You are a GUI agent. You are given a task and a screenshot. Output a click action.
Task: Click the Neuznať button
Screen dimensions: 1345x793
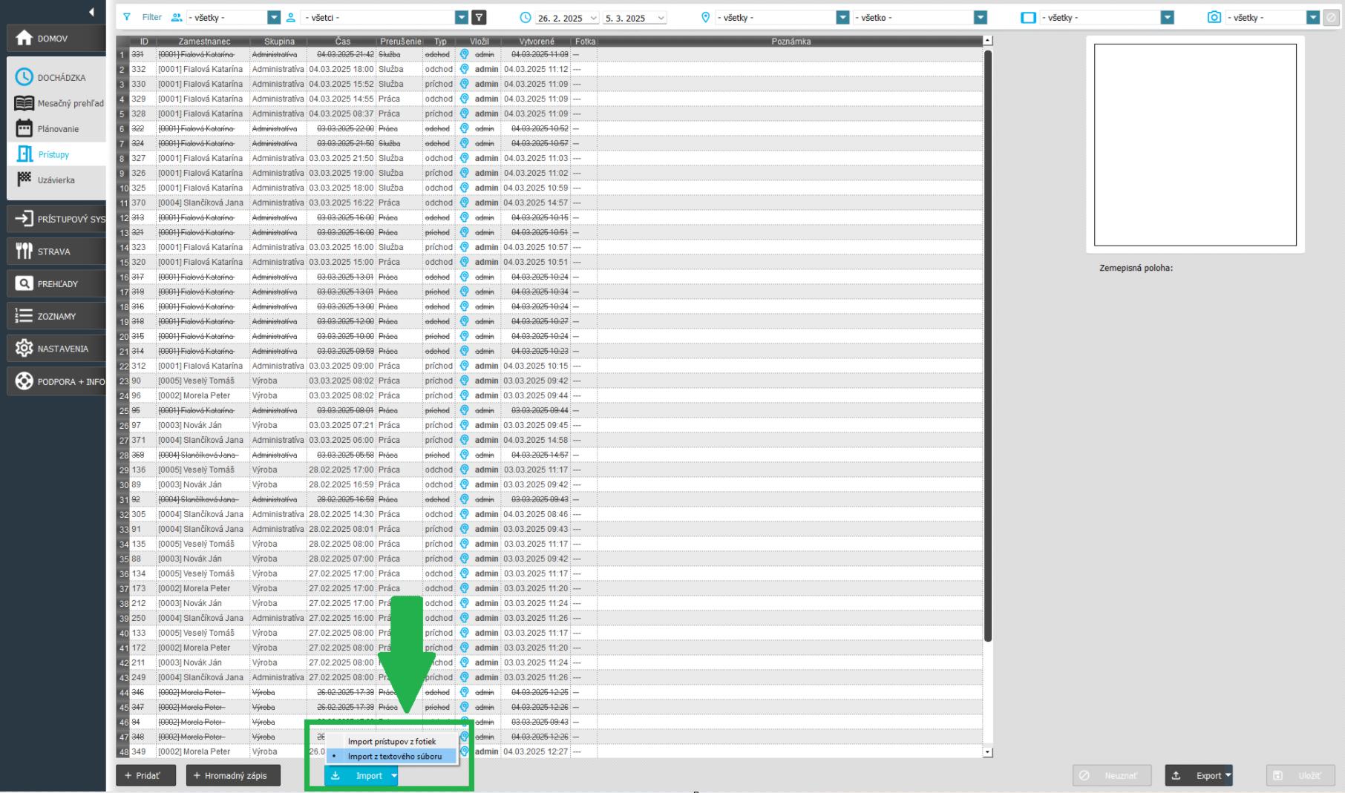(x=1112, y=776)
